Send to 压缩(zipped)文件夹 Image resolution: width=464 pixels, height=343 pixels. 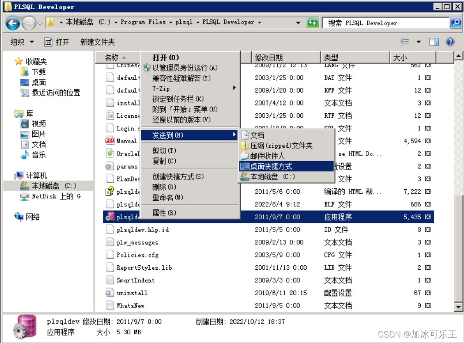[286, 145]
